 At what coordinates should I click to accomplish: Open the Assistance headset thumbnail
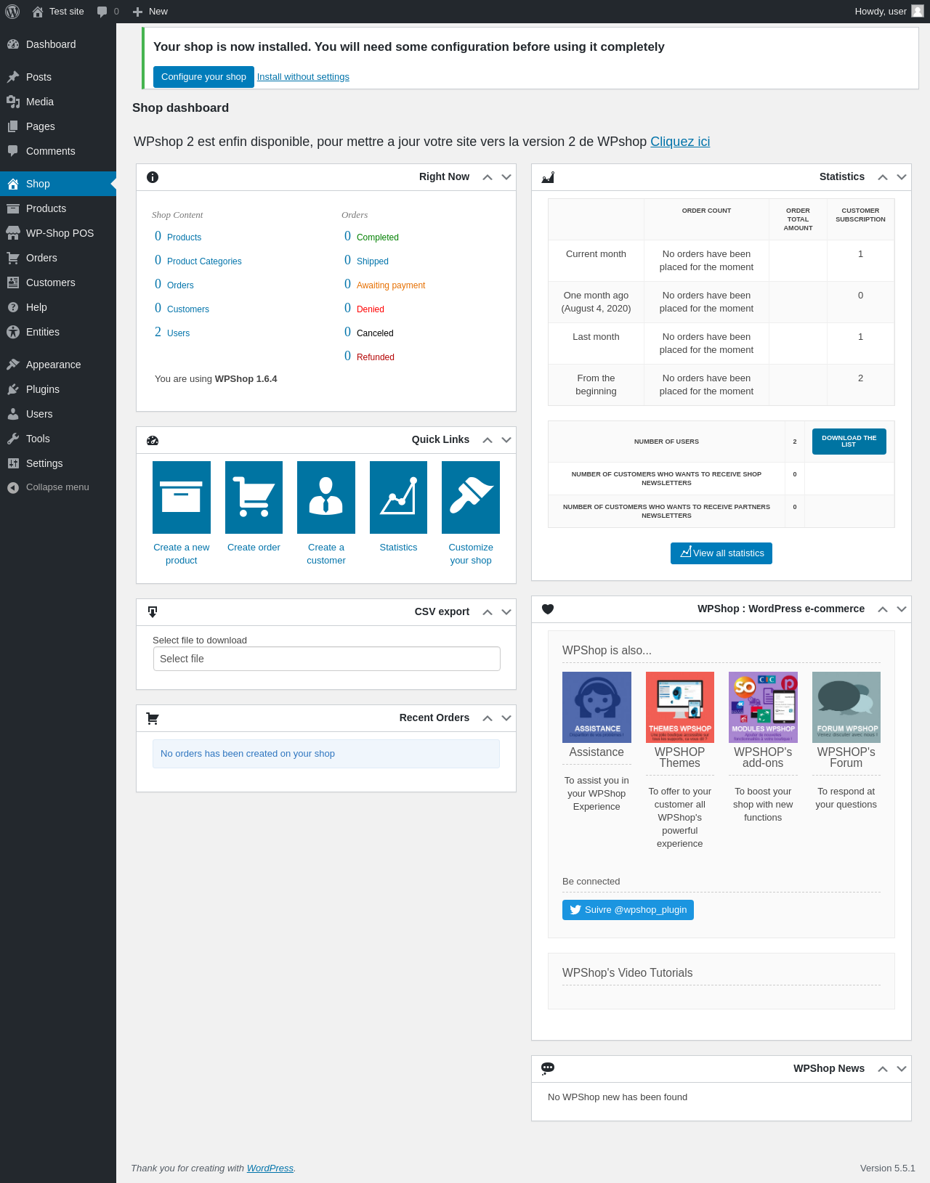click(597, 707)
